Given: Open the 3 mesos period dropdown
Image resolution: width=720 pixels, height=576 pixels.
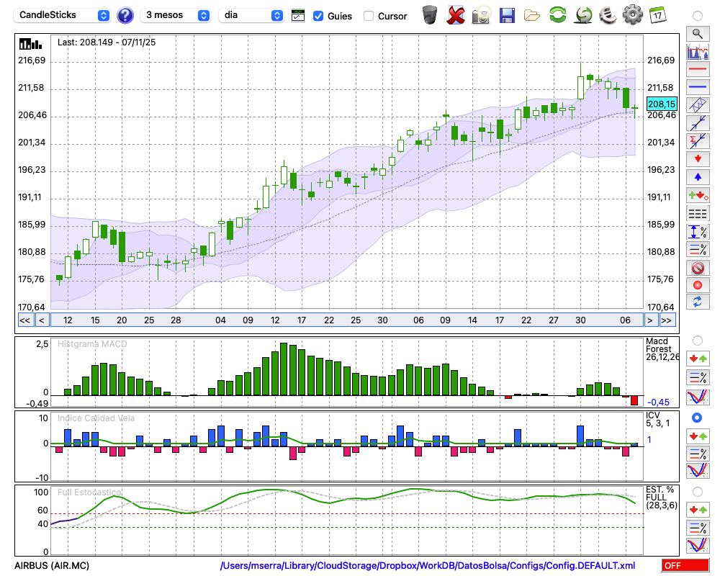Looking at the screenshot, I should [x=176, y=15].
